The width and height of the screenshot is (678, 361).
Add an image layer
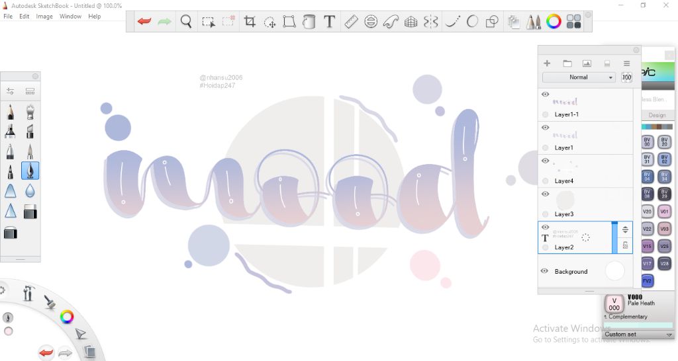[587, 63]
